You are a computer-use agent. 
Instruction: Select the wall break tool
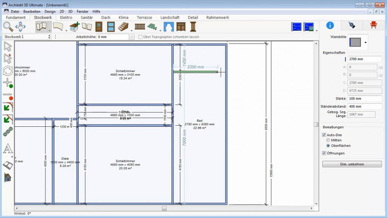[87, 27]
